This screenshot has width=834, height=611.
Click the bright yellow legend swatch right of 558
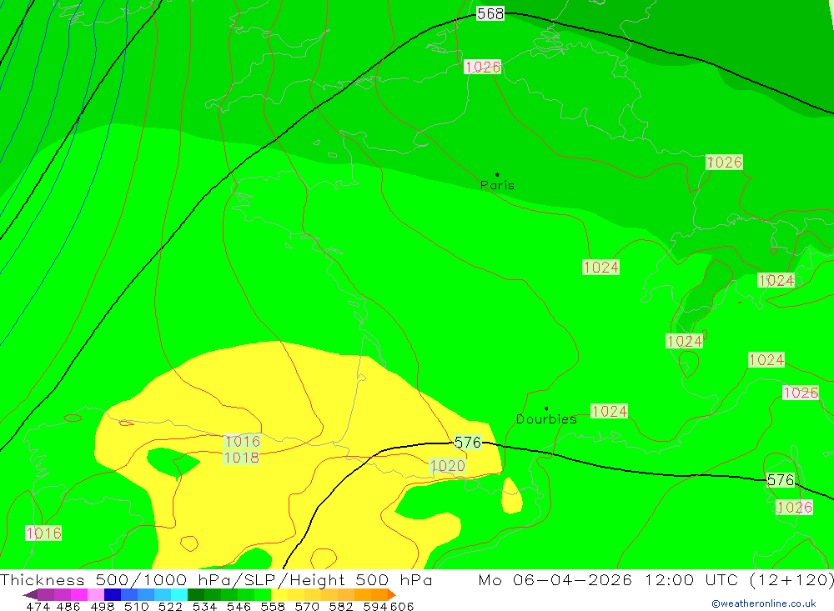click(279, 594)
